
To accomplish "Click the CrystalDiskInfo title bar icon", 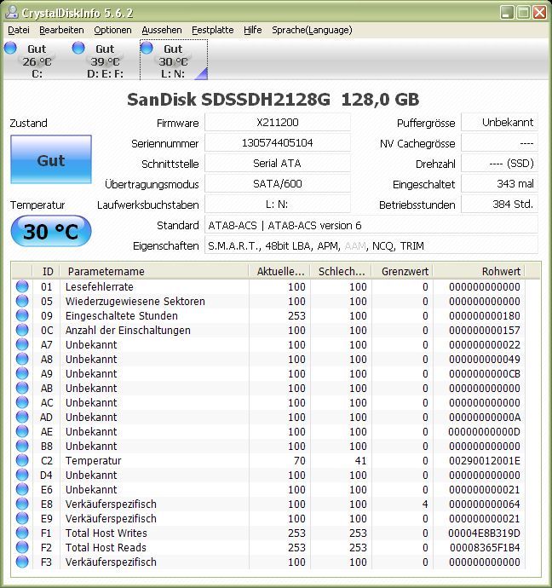I will (12, 13).
